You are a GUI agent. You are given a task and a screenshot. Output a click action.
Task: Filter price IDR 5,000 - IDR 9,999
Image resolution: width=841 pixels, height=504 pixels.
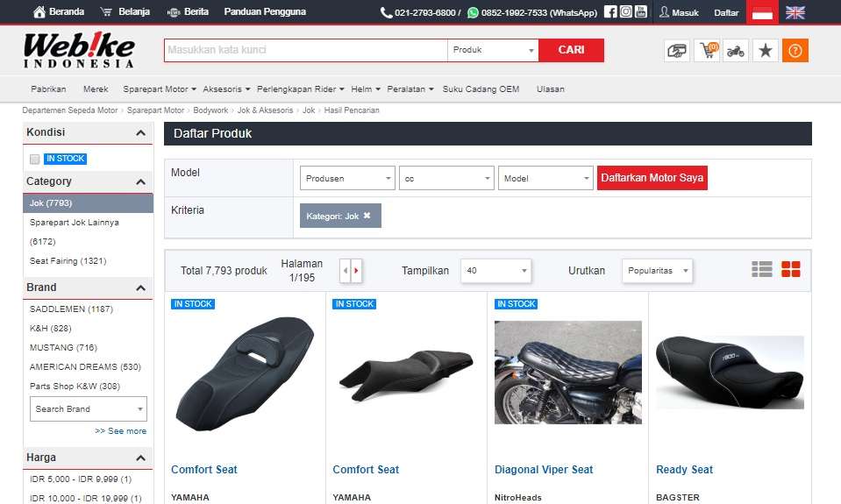pyautogui.click(x=81, y=479)
